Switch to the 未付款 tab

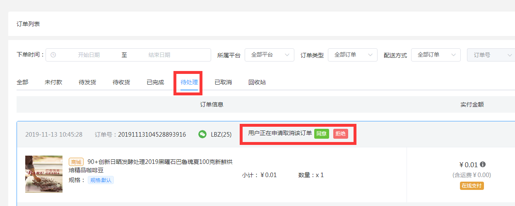tap(53, 82)
